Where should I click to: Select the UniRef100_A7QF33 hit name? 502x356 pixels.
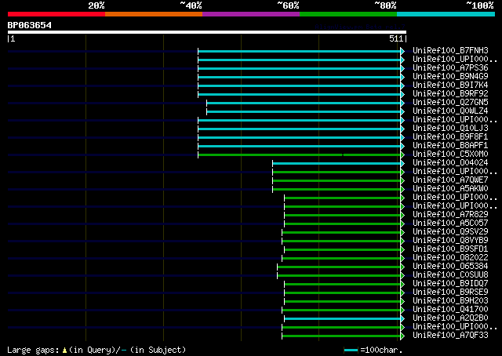(x=450, y=336)
